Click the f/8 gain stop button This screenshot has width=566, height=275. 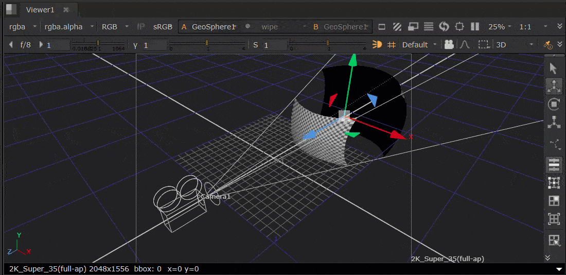coord(25,45)
